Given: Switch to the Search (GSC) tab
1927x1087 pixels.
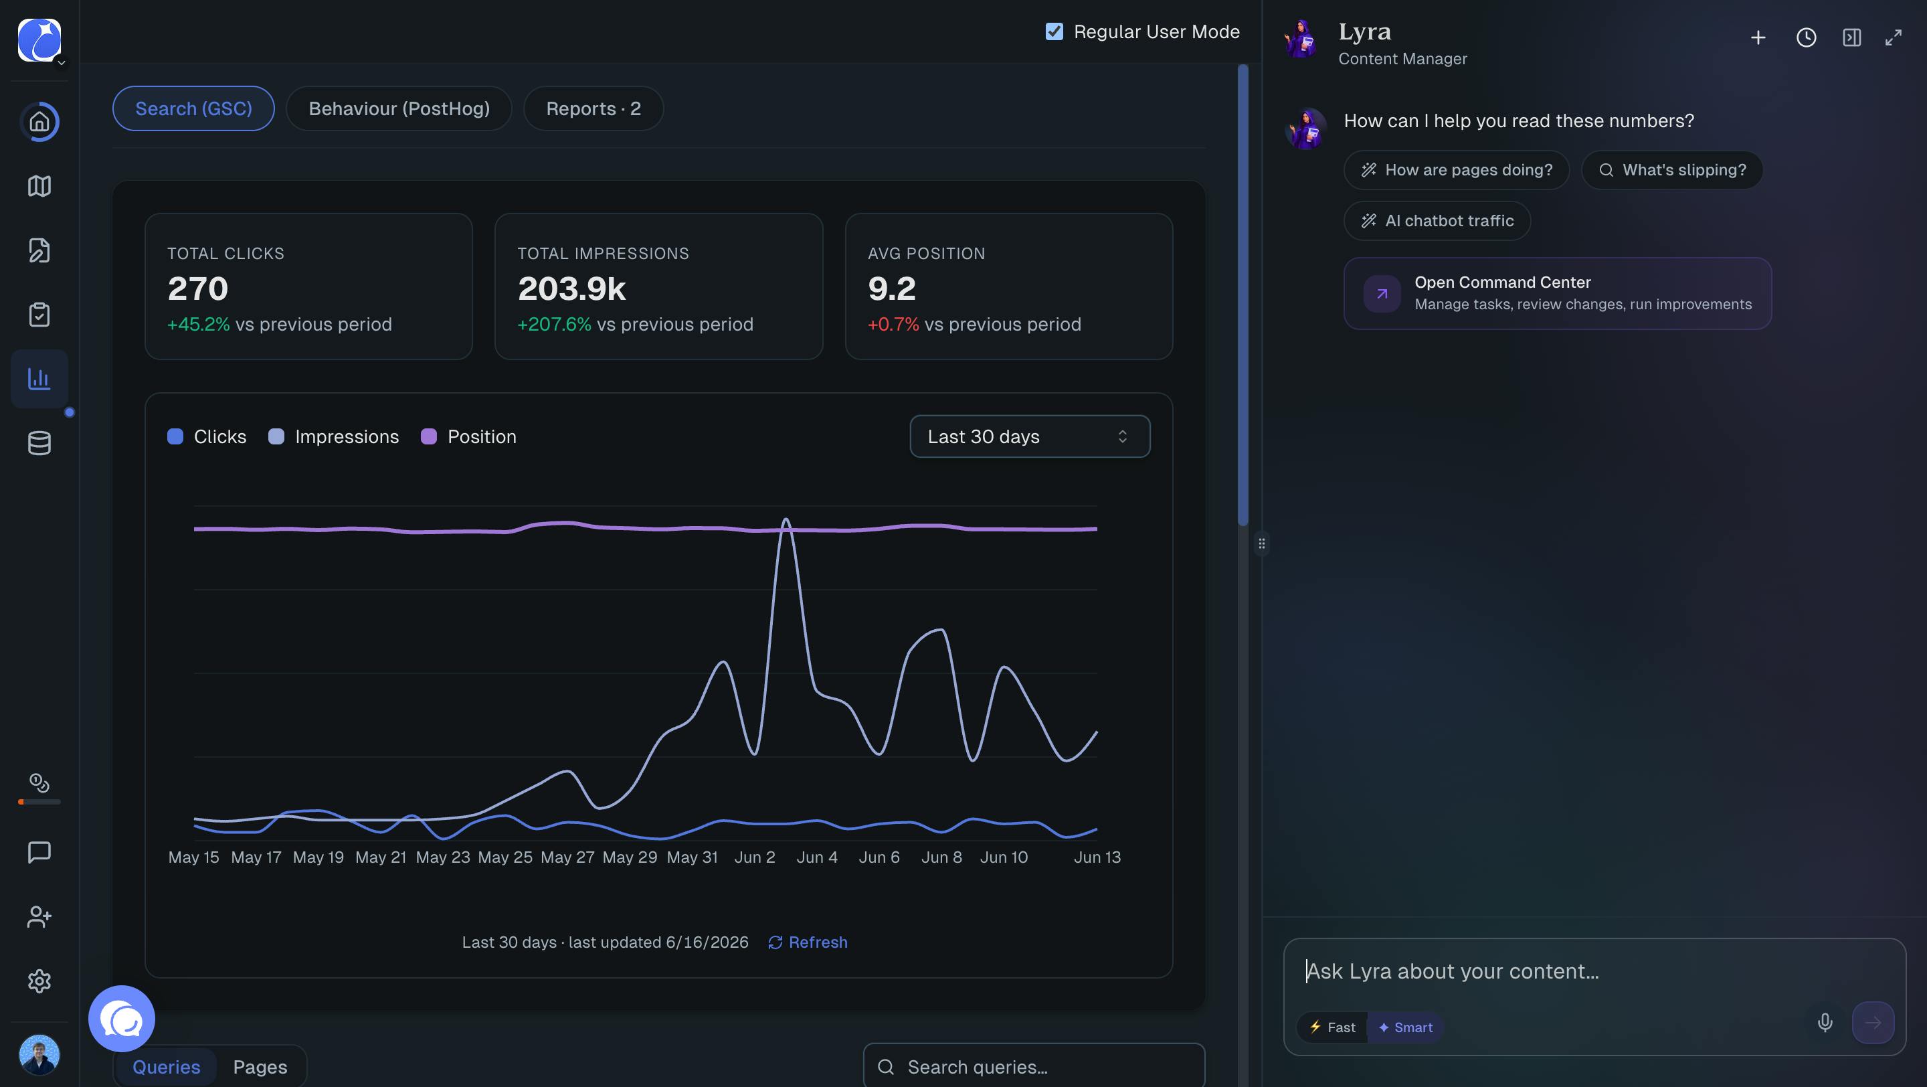Looking at the screenshot, I should (194, 108).
